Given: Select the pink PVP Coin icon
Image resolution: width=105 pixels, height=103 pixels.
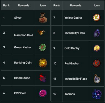Looking at the screenshot, I should point(43,93).
